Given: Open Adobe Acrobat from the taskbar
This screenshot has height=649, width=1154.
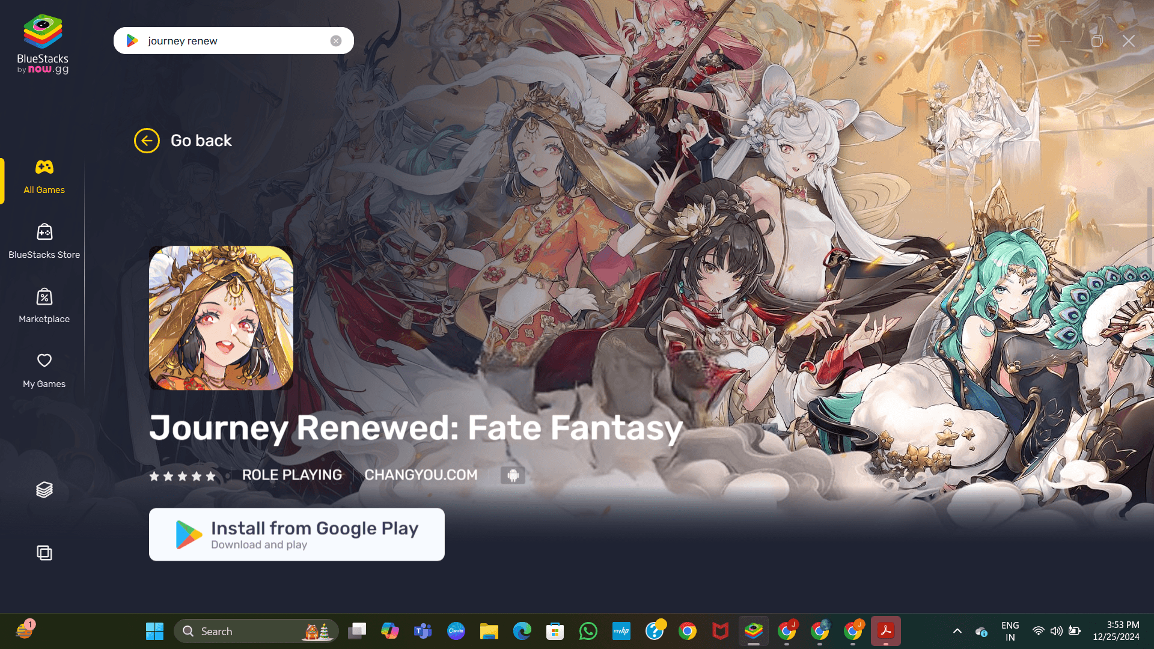Looking at the screenshot, I should coord(886,631).
